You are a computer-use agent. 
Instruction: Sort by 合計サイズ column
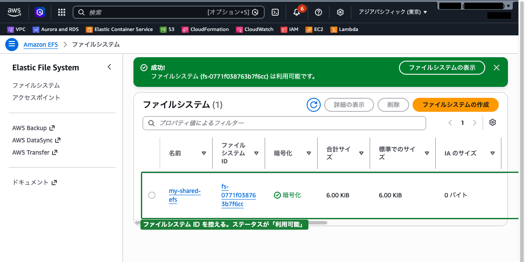(x=361, y=153)
